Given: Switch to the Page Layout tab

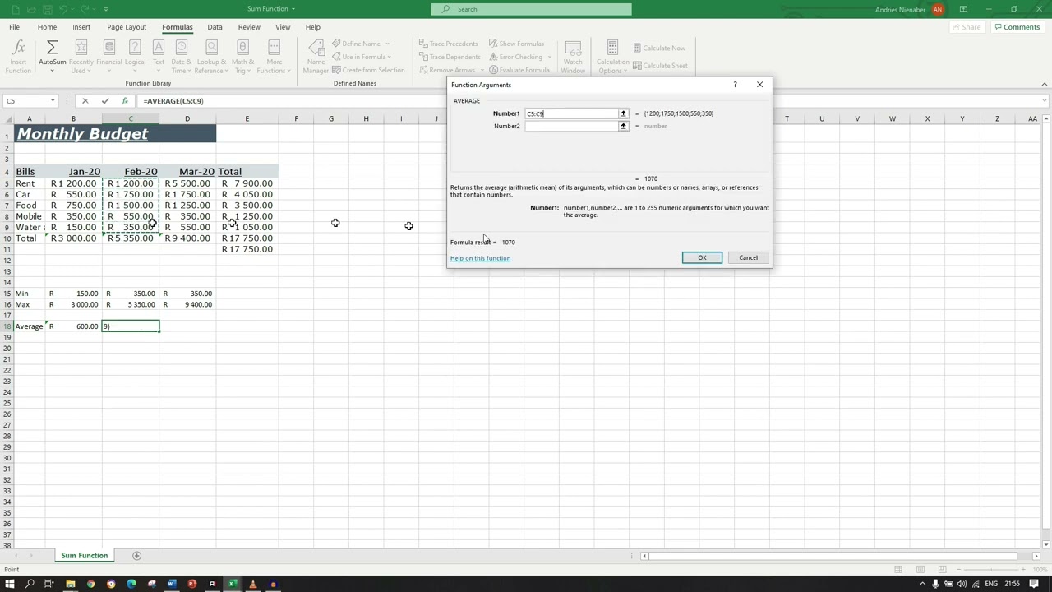Looking at the screenshot, I should tap(127, 27).
